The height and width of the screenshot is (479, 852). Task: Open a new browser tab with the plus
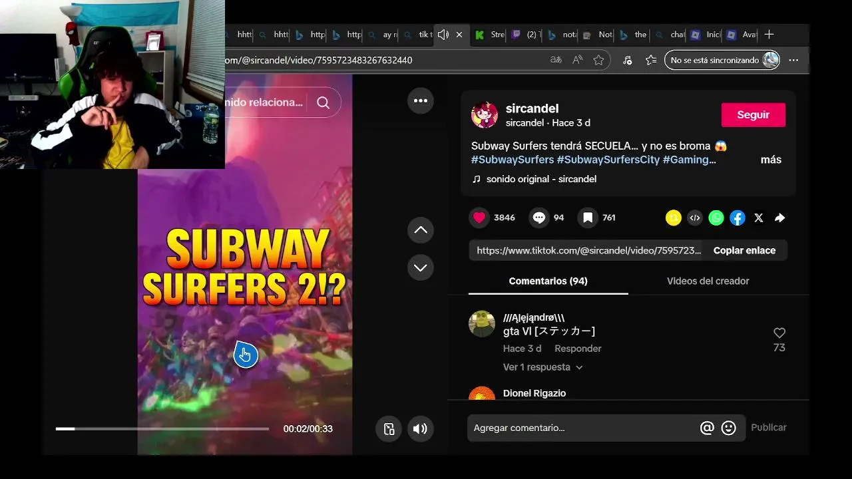click(769, 35)
